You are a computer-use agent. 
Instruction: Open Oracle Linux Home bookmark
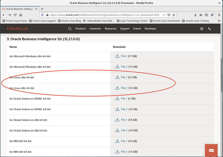[15, 21]
